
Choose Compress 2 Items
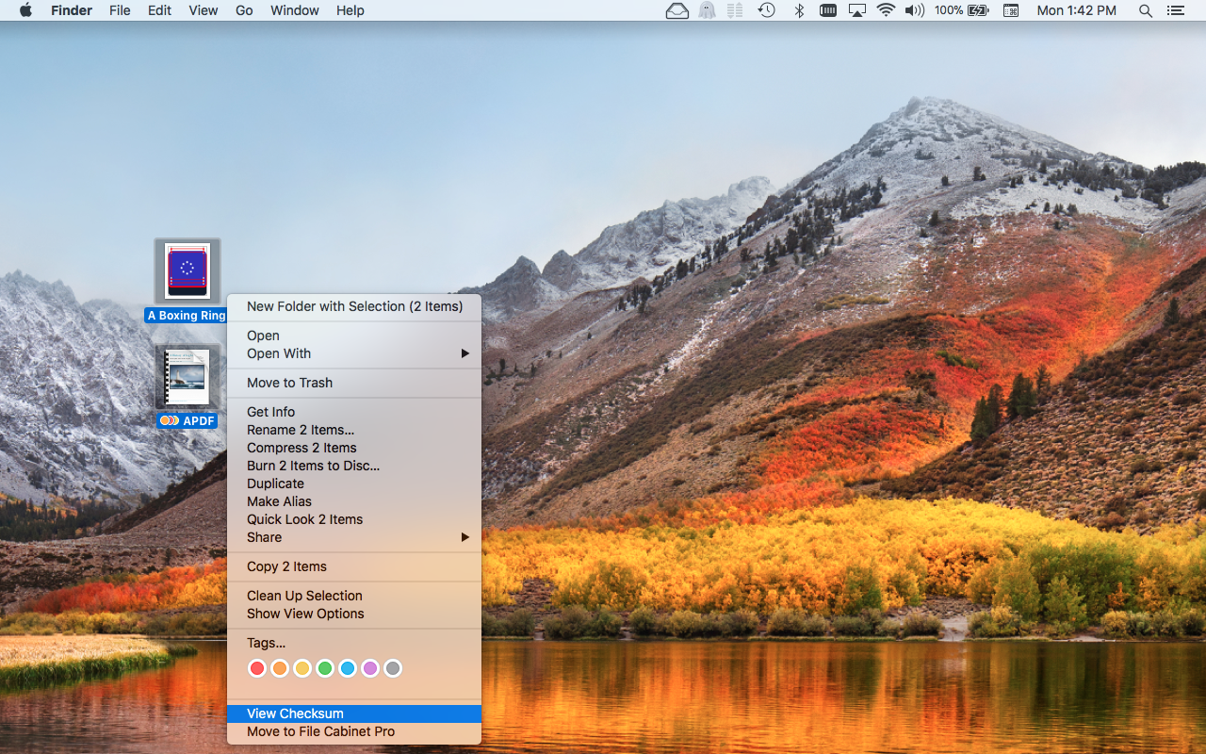point(354,448)
